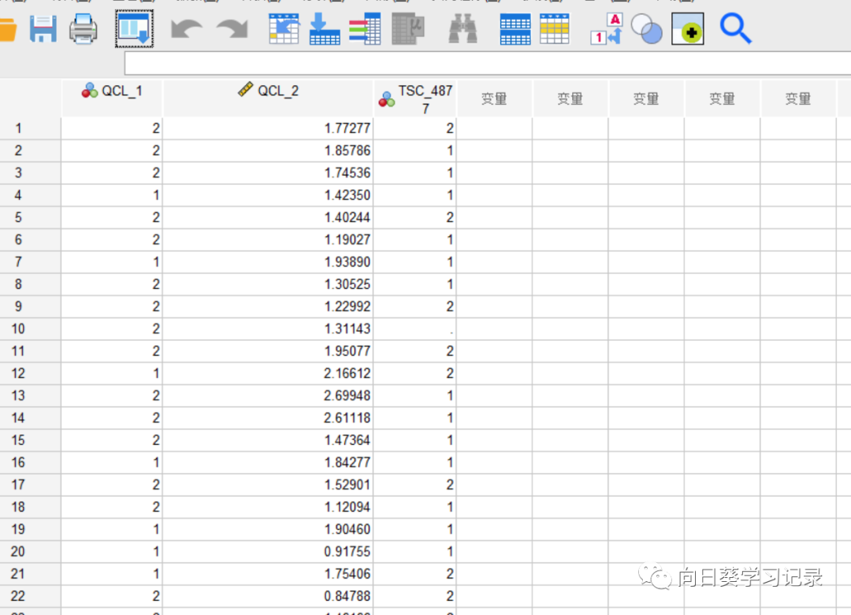Click the Show all variables icon
The image size is (851, 615).
point(688,29)
